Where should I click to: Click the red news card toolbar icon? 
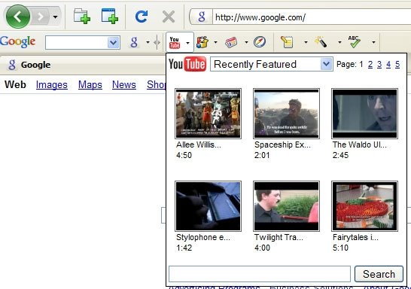[x=231, y=42]
